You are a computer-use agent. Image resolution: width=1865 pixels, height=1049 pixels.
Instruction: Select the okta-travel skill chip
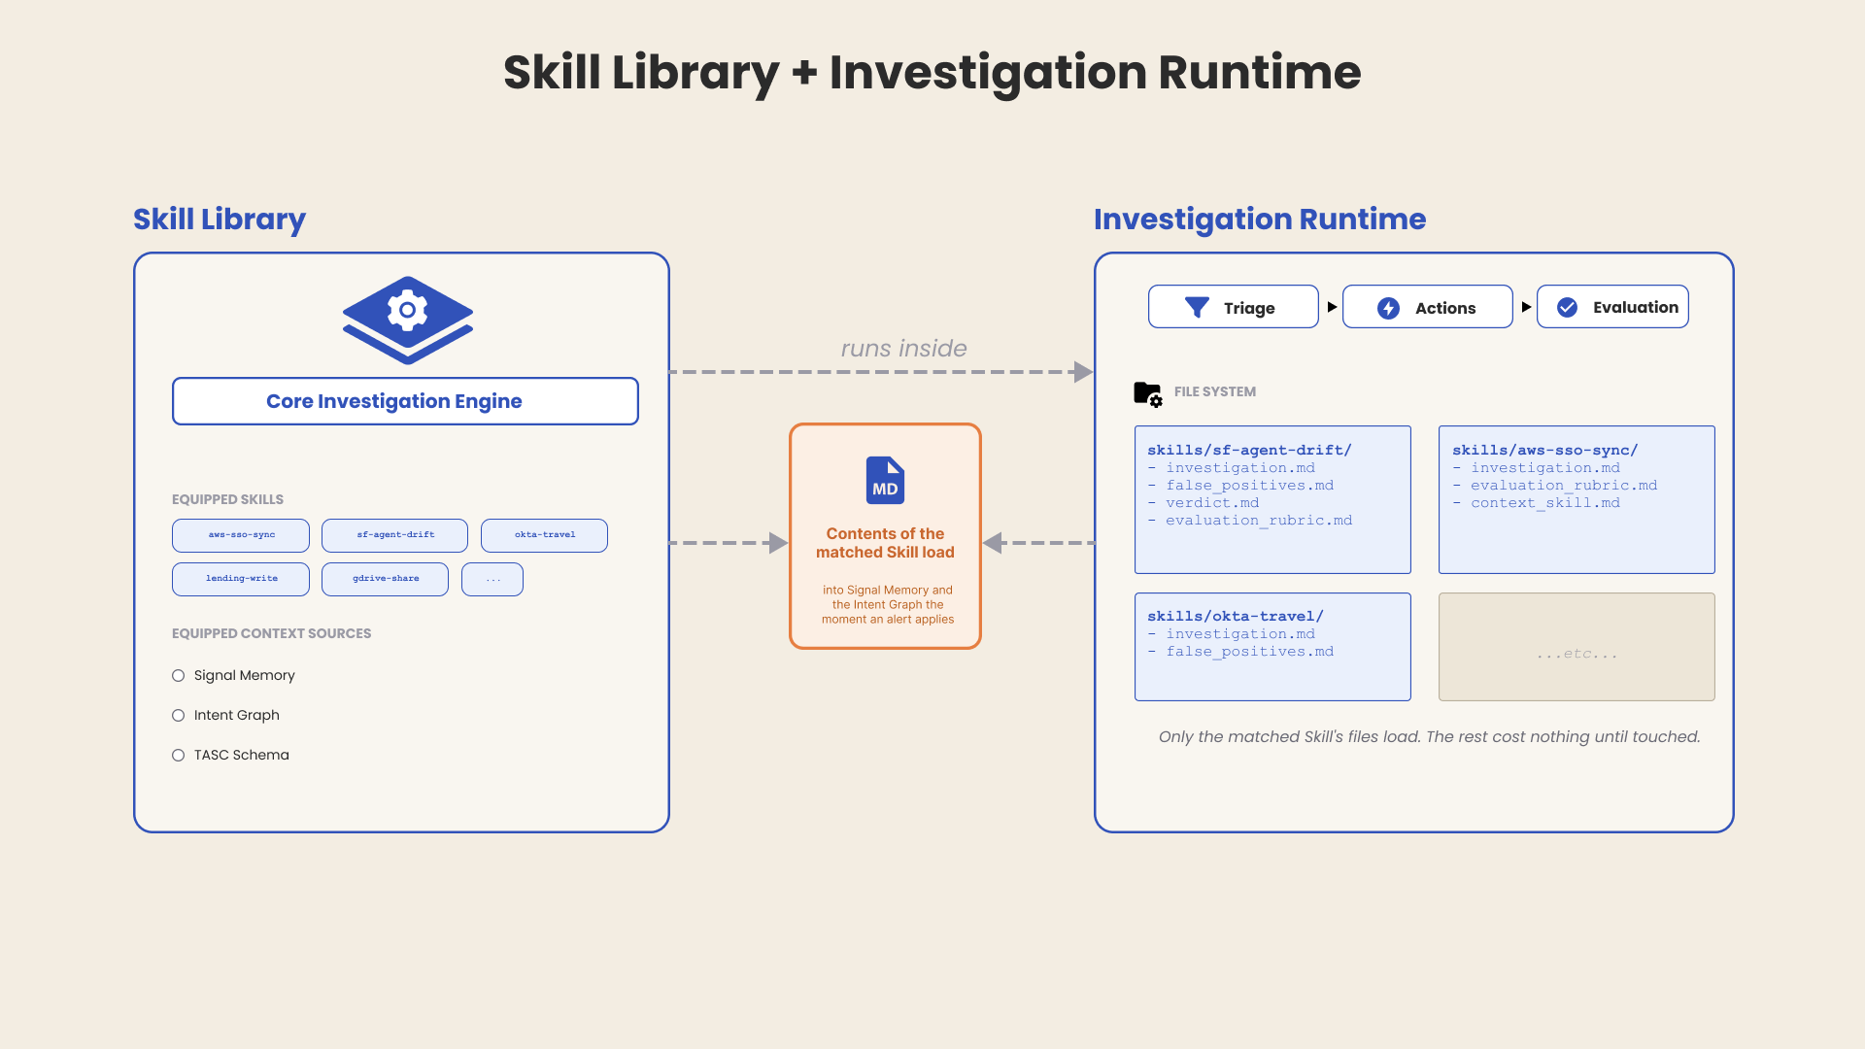point(544,535)
